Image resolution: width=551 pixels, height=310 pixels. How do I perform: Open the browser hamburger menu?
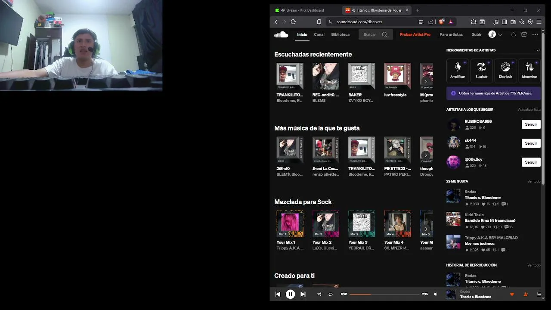pyautogui.click(x=539, y=22)
